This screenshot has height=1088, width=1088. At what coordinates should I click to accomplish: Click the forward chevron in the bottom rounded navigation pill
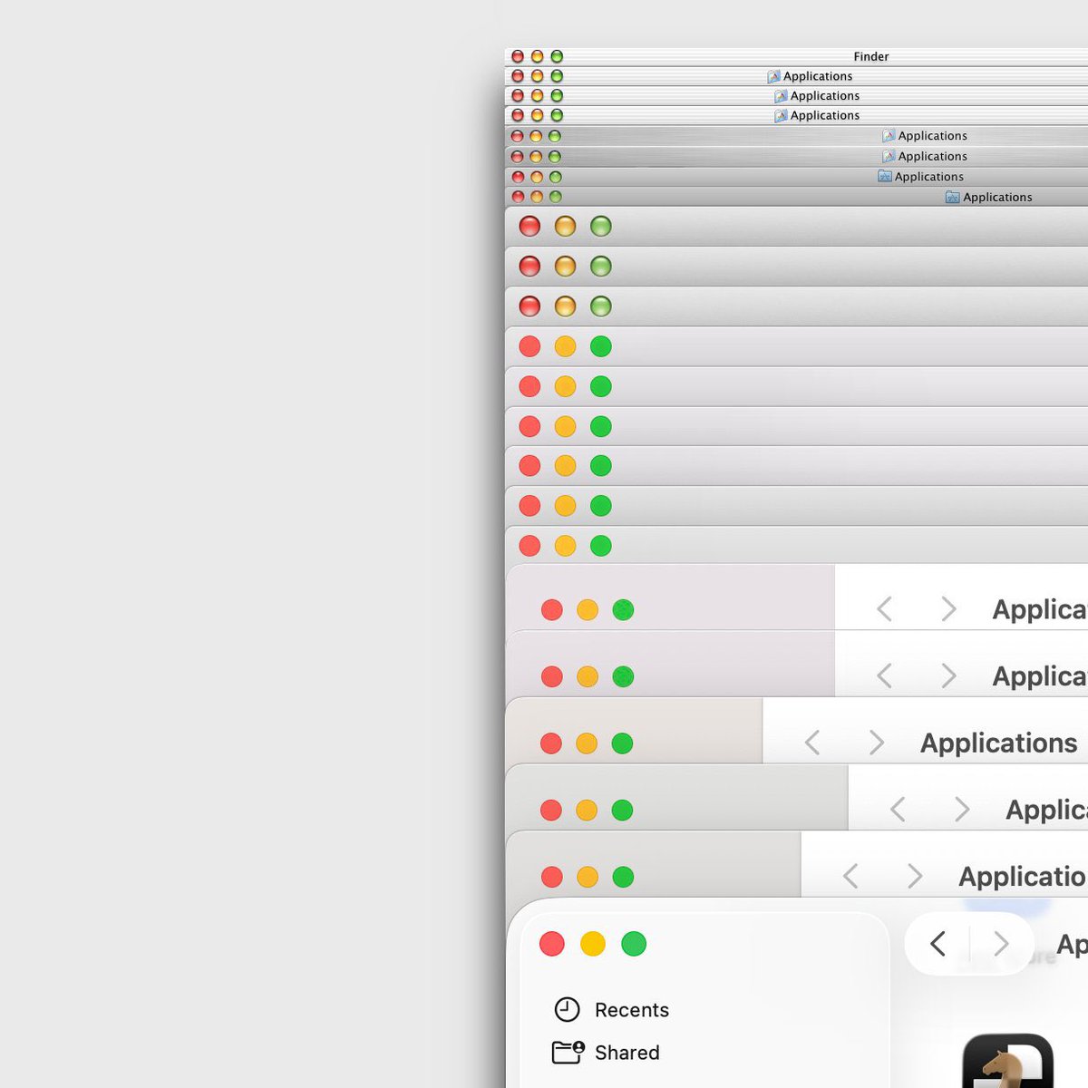pyautogui.click(x=1002, y=944)
